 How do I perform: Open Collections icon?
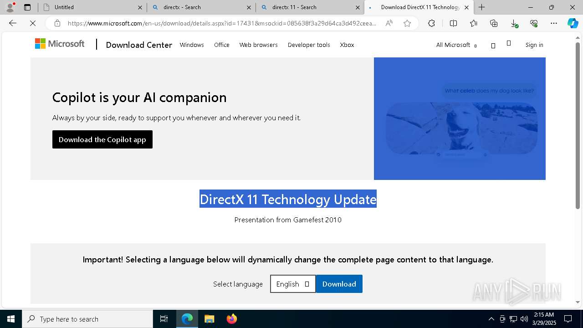494,23
